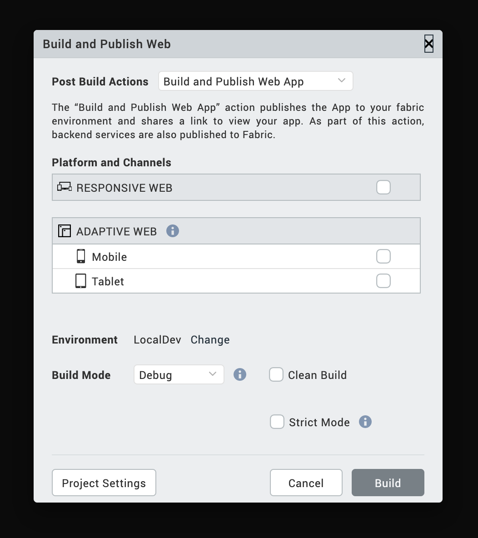Check the Mobile channel checkbox
478x538 pixels.
(383, 256)
